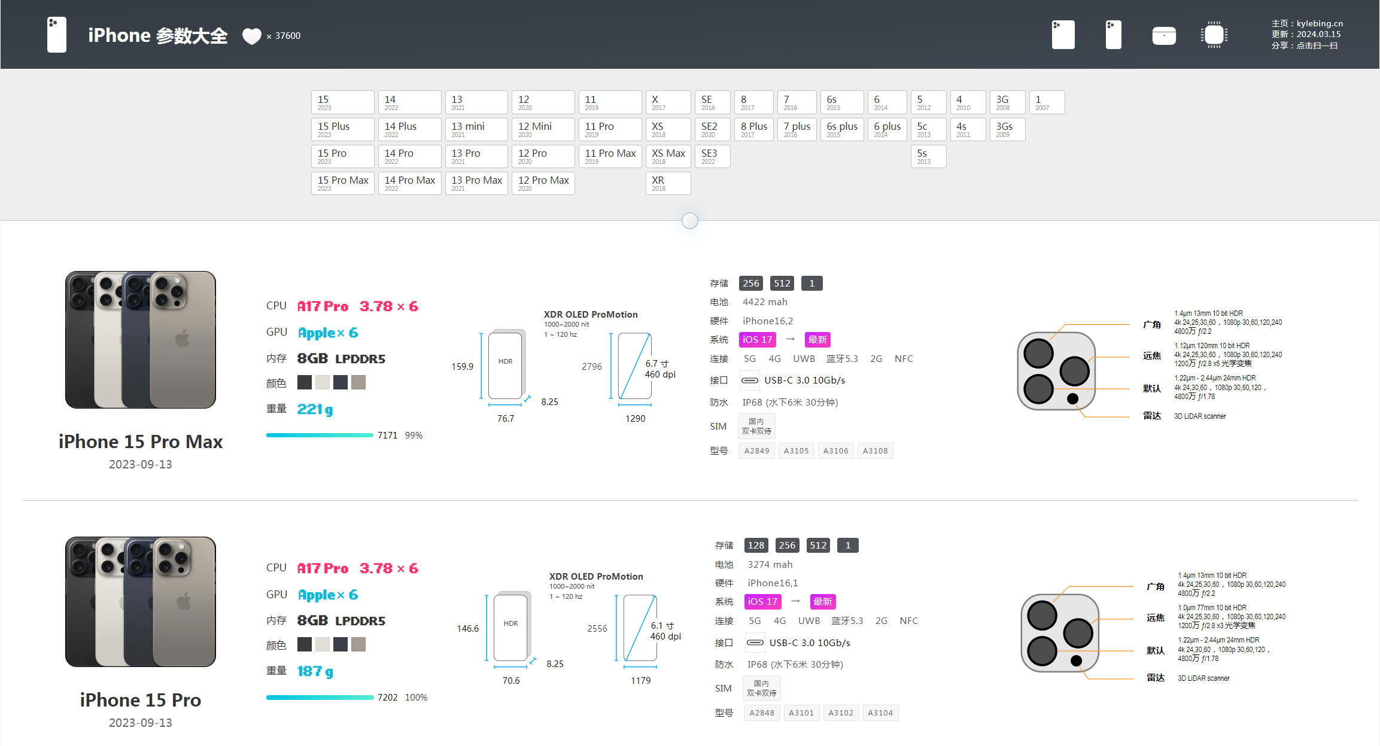This screenshot has height=746, width=1380.
Task: Pick the natural titanium swatch for iPhone 15 Pro
Action: coord(358,644)
